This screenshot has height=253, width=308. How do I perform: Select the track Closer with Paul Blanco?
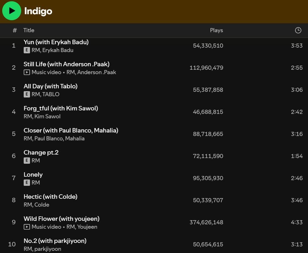(71, 130)
